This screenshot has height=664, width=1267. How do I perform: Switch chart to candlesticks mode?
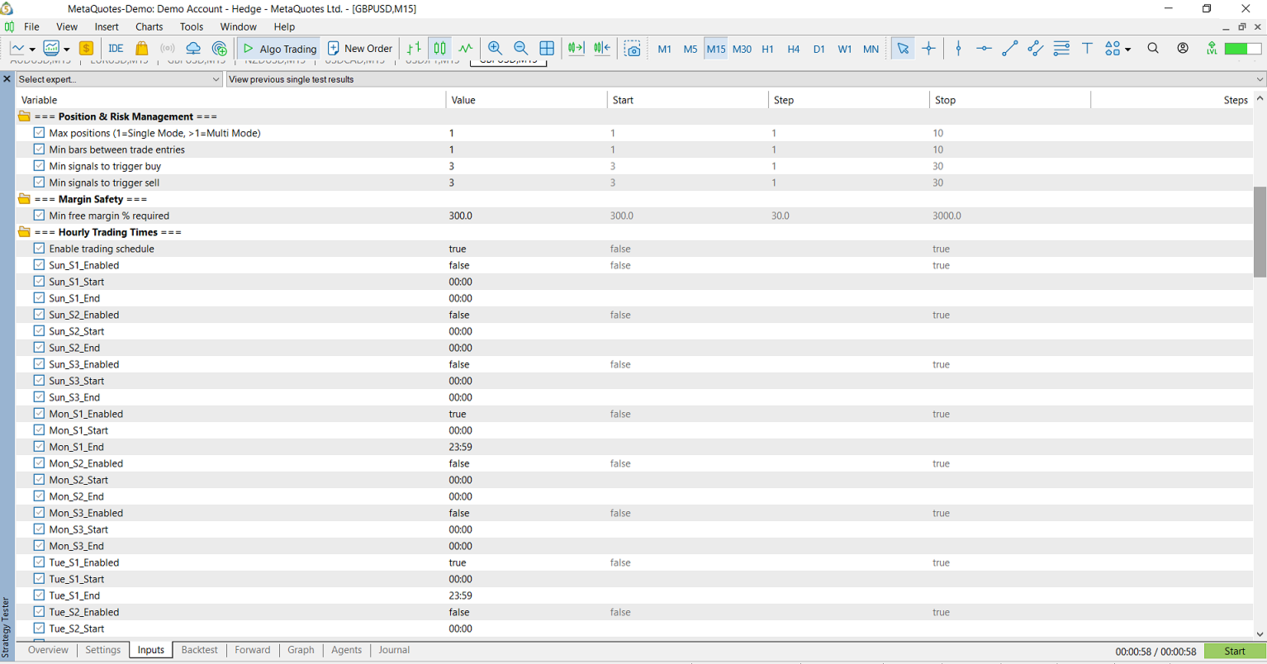(440, 49)
